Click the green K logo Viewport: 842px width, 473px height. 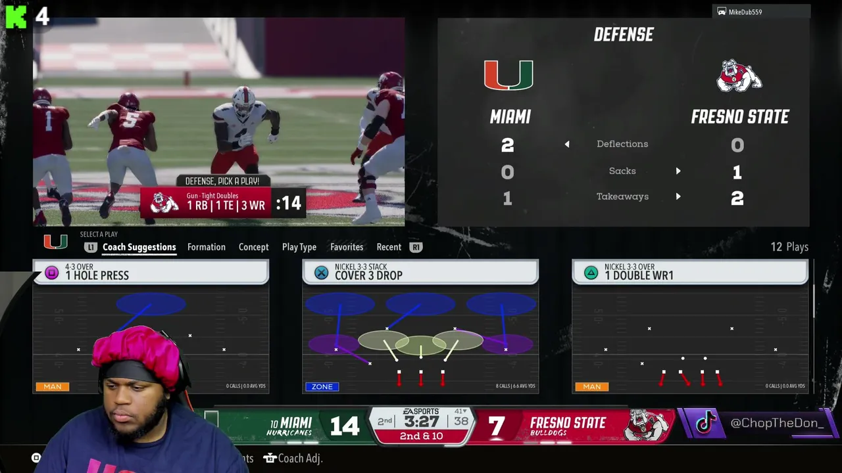point(16,16)
